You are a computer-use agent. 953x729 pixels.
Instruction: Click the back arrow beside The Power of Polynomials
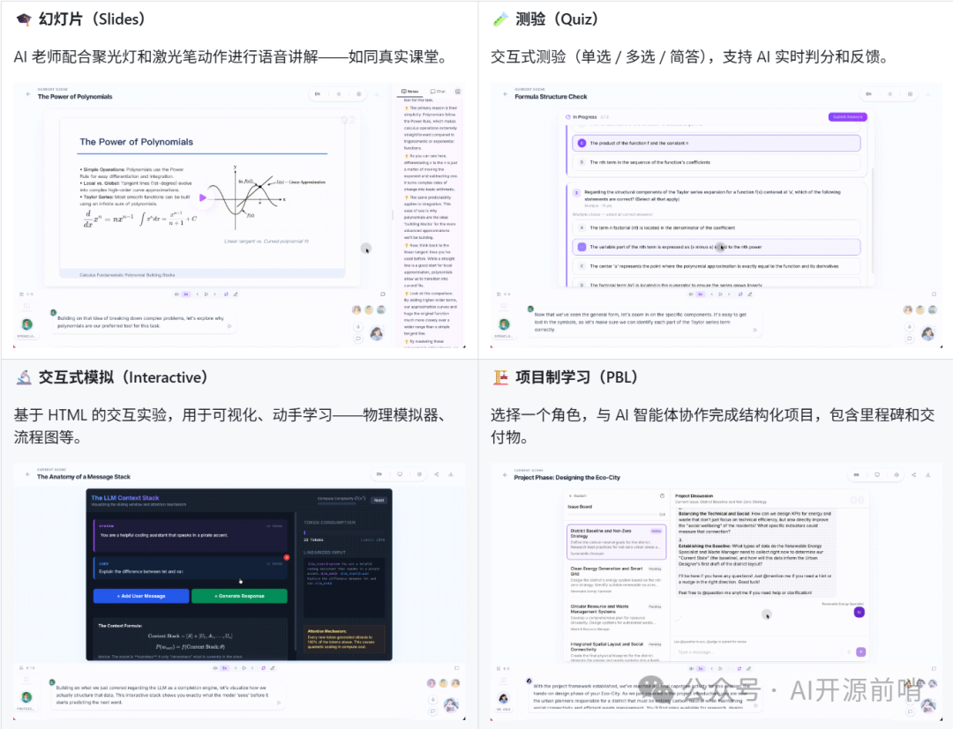click(x=27, y=94)
